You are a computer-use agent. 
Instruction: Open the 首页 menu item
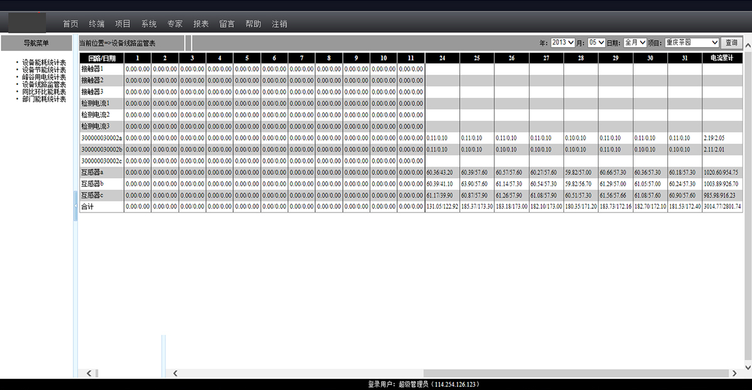[70, 24]
